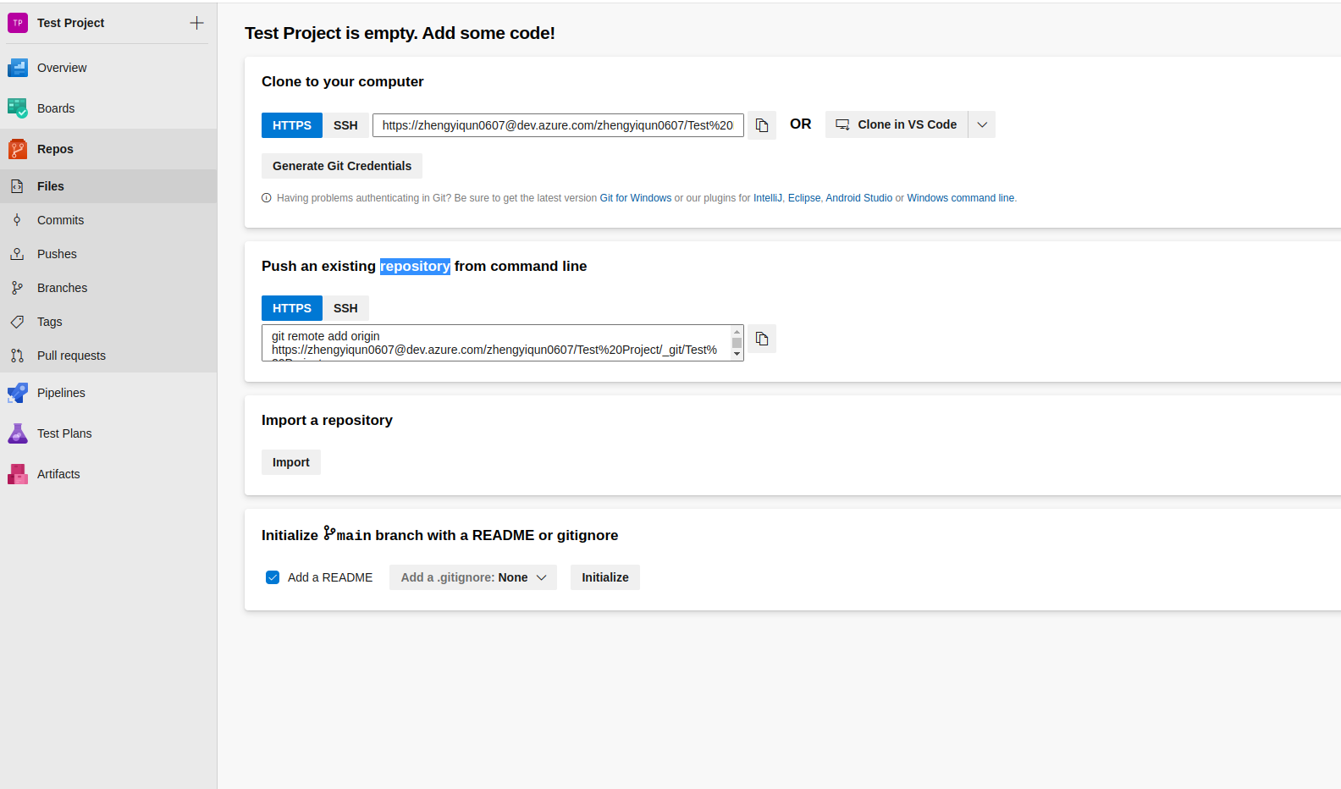
Task: Click the Branches icon in sidebar
Action: point(17,288)
